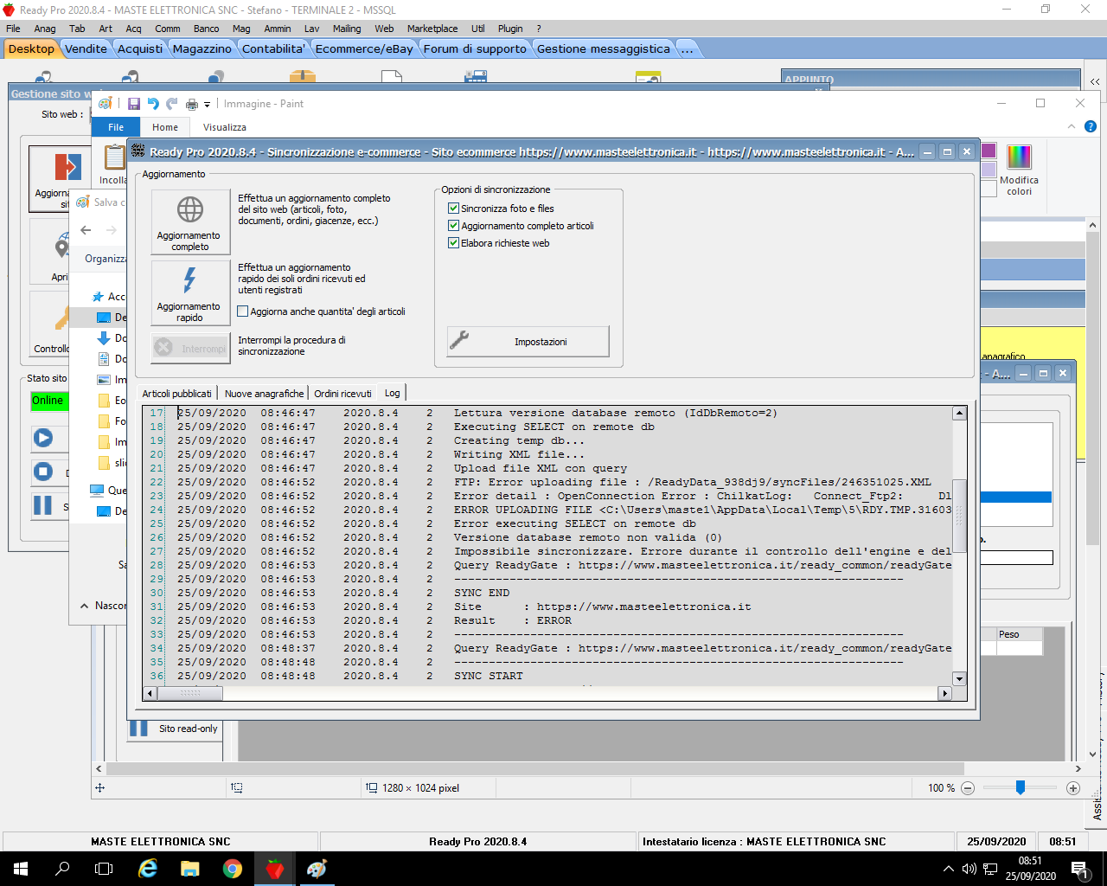The width and height of the screenshot is (1107, 886).
Task: Collapse the Paint ribbon with the chevron
Action: coord(1072,126)
